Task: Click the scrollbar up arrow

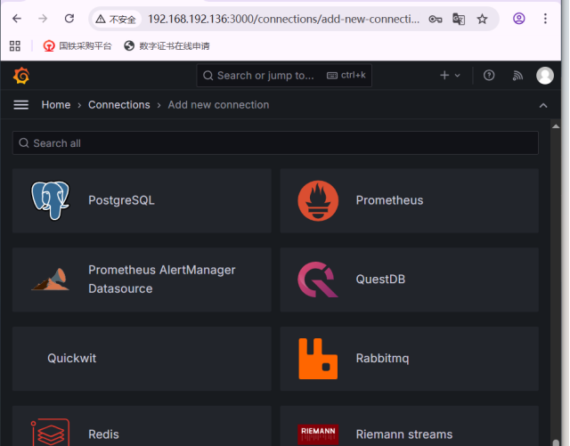Action: 556,126
